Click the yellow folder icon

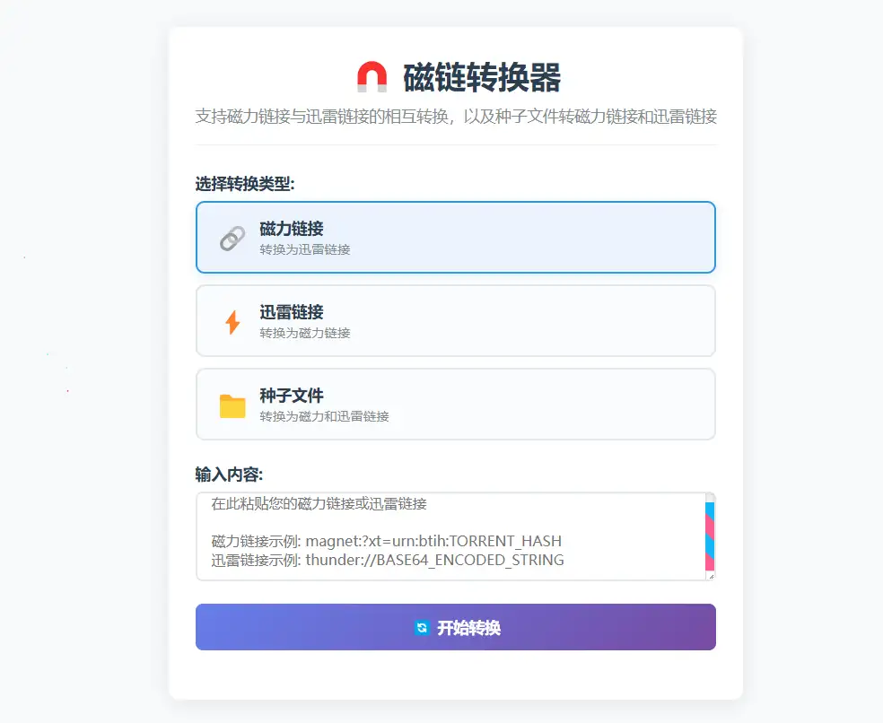[232, 406]
